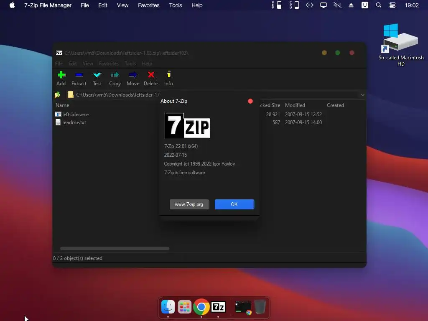Open Spotlight search in menu bar
Screen dimensions: 428x321
click(378, 5)
